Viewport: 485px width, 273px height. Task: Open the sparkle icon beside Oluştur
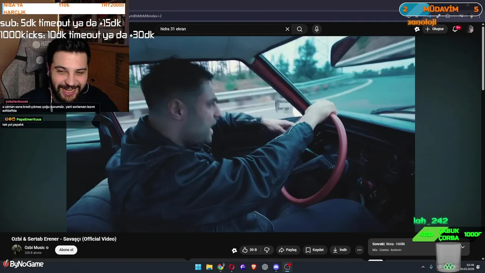(x=417, y=29)
